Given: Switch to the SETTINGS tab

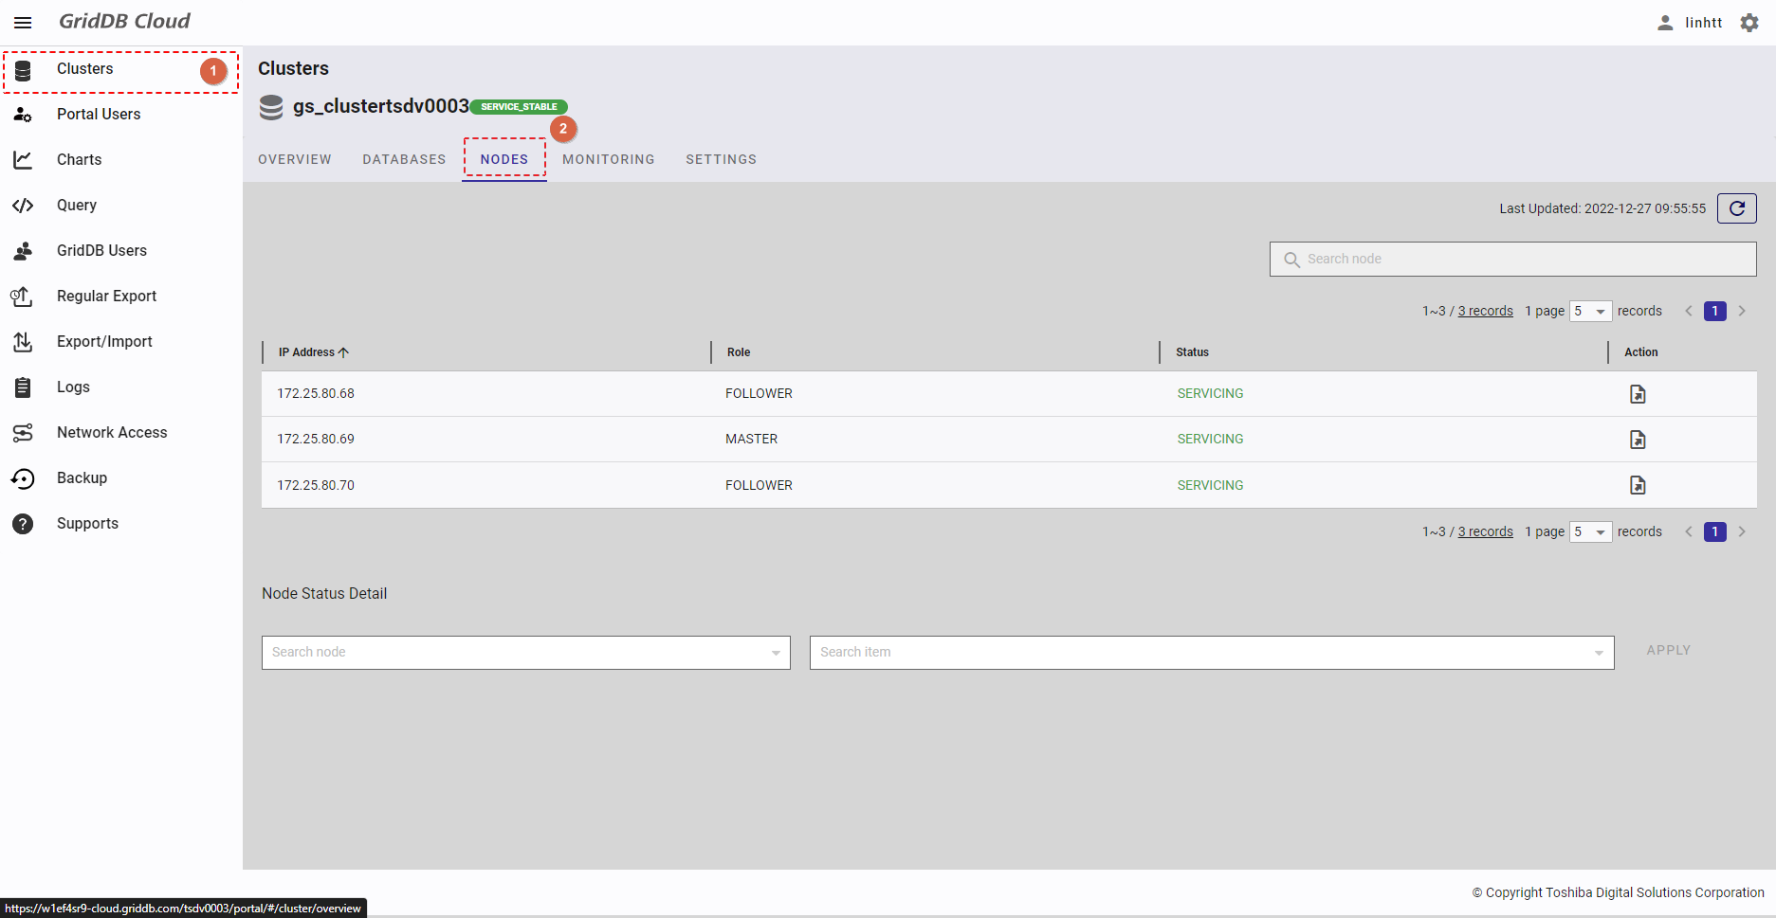Looking at the screenshot, I should click(722, 159).
